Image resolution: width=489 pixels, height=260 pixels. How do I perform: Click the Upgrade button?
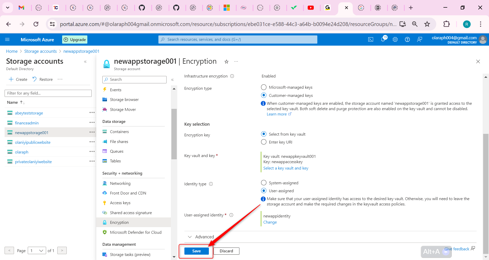pyautogui.click(x=75, y=40)
